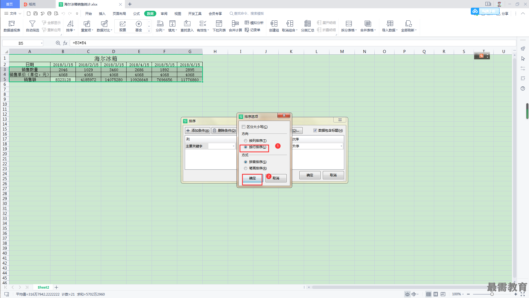This screenshot has height=298, width=529.
Task: Collapse the ribbon with chevron arrow
Action: coord(523,14)
